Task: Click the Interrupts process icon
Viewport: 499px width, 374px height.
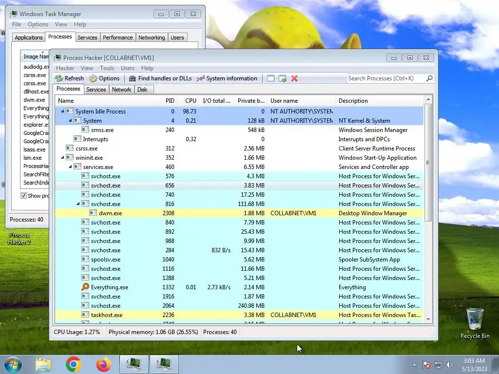Action: [77, 139]
